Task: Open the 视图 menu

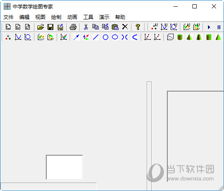Action: click(40, 17)
